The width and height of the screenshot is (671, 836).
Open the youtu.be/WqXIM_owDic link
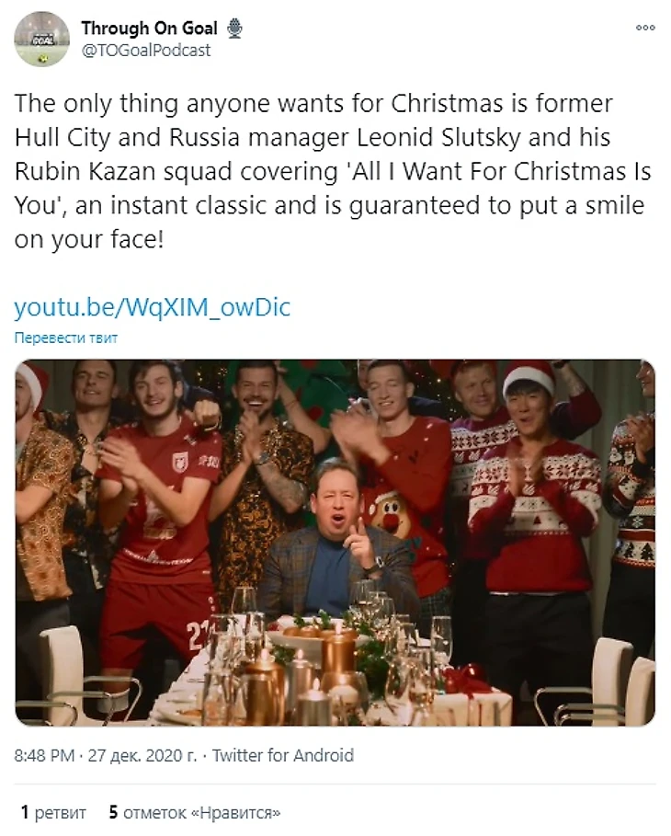[x=153, y=307]
